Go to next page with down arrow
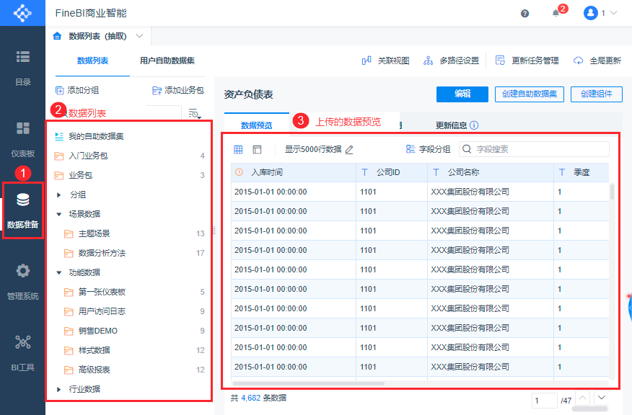The height and width of the screenshot is (415, 632). click(602, 398)
